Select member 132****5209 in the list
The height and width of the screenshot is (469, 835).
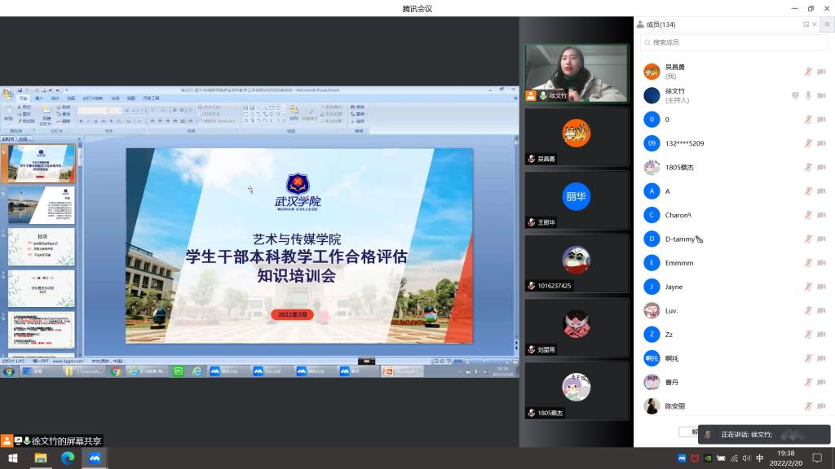pos(735,143)
